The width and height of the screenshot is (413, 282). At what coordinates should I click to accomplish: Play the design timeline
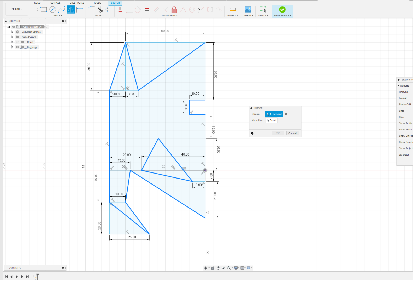(x=17, y=277)
